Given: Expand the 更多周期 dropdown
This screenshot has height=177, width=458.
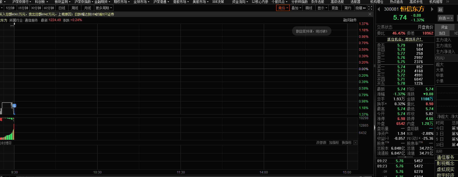Looking at the screenshot, I should click(104, 8).
